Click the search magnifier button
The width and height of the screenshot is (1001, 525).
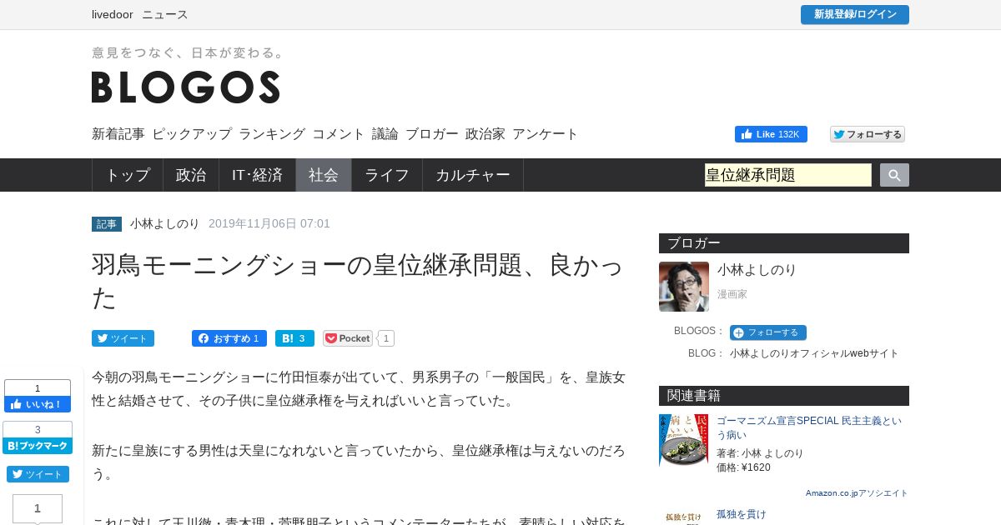pos(894,175)
